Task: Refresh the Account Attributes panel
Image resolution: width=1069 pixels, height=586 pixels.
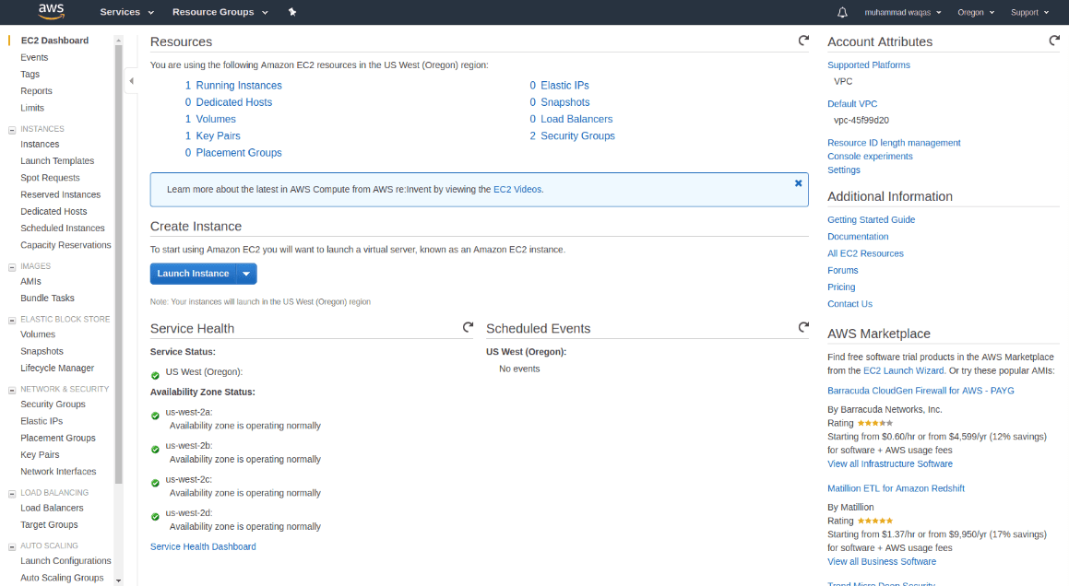Action: pyautogui.click(x=1053, y=41)
